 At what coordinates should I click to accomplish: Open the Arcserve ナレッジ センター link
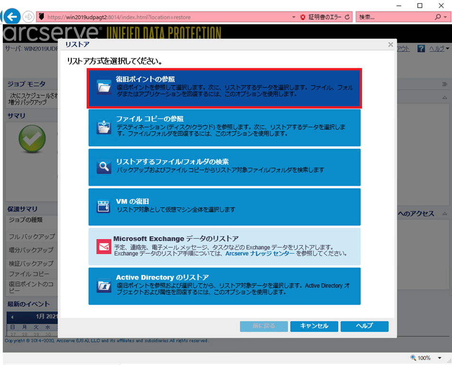[260, 254]
